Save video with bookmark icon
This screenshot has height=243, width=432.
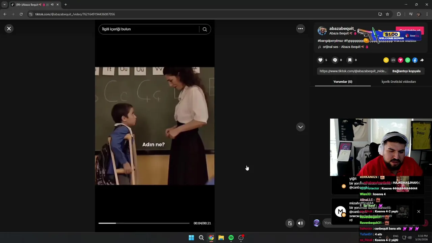pos(350,60)
